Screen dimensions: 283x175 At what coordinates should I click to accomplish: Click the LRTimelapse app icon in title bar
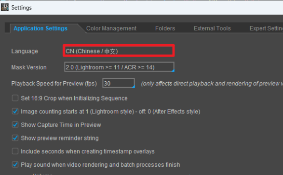(x=5, y=7)
